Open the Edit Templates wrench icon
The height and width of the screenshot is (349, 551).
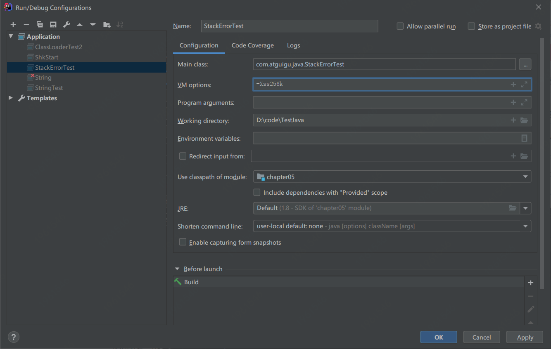point(66,25)
